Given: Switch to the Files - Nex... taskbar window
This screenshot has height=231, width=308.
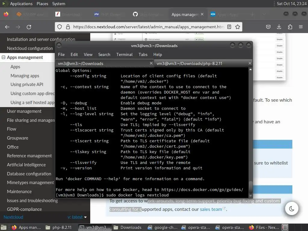Looking at the screenshot, I should point(264,227).
